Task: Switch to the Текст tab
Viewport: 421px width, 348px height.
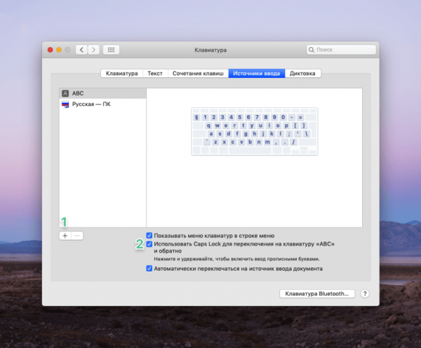Action: tap(155, 73)
